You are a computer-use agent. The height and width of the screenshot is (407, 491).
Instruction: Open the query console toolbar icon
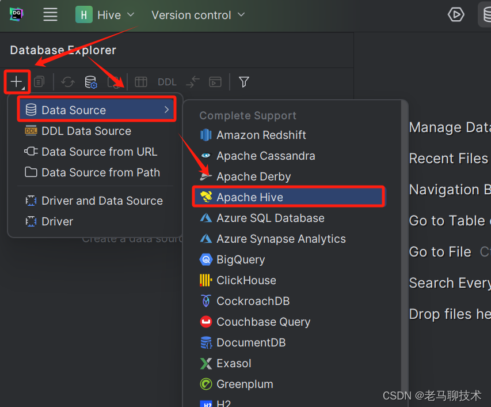(215, 82)
